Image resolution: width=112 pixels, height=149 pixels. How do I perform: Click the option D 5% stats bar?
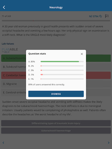62,74
